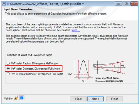139x104 pixels.
Task: Click the blue info icon beside Validity
Action: pos(22,98)
